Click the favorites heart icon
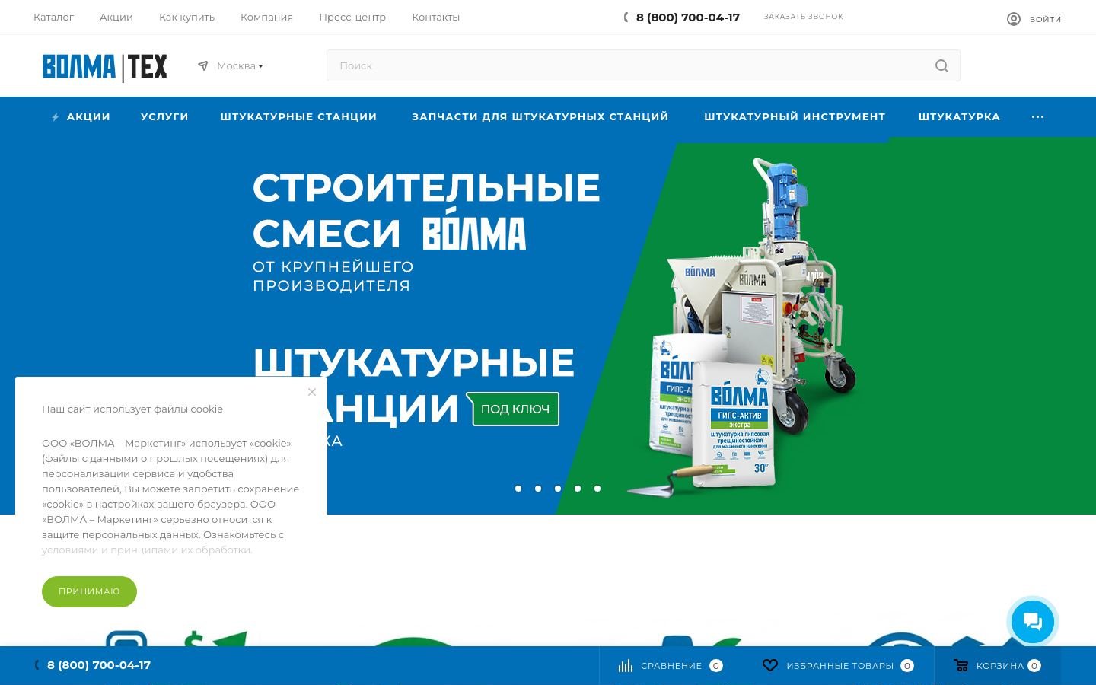The image size is (1096, 685). pos(770,665)
